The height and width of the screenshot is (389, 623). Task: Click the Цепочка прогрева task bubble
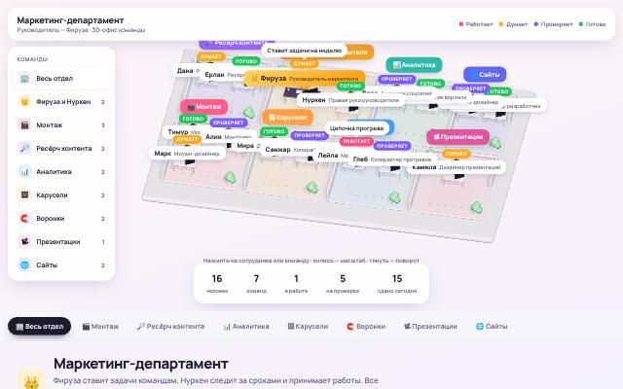(x=357, y=128)
